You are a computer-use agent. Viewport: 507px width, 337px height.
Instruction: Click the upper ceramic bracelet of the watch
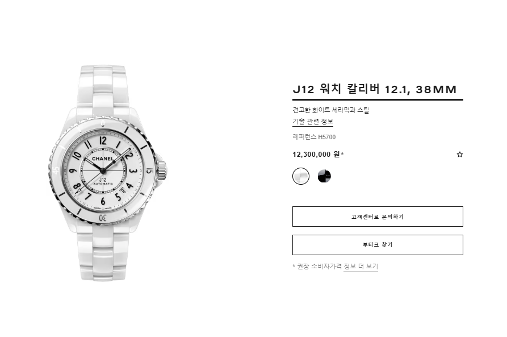click(x=103, y=88)
